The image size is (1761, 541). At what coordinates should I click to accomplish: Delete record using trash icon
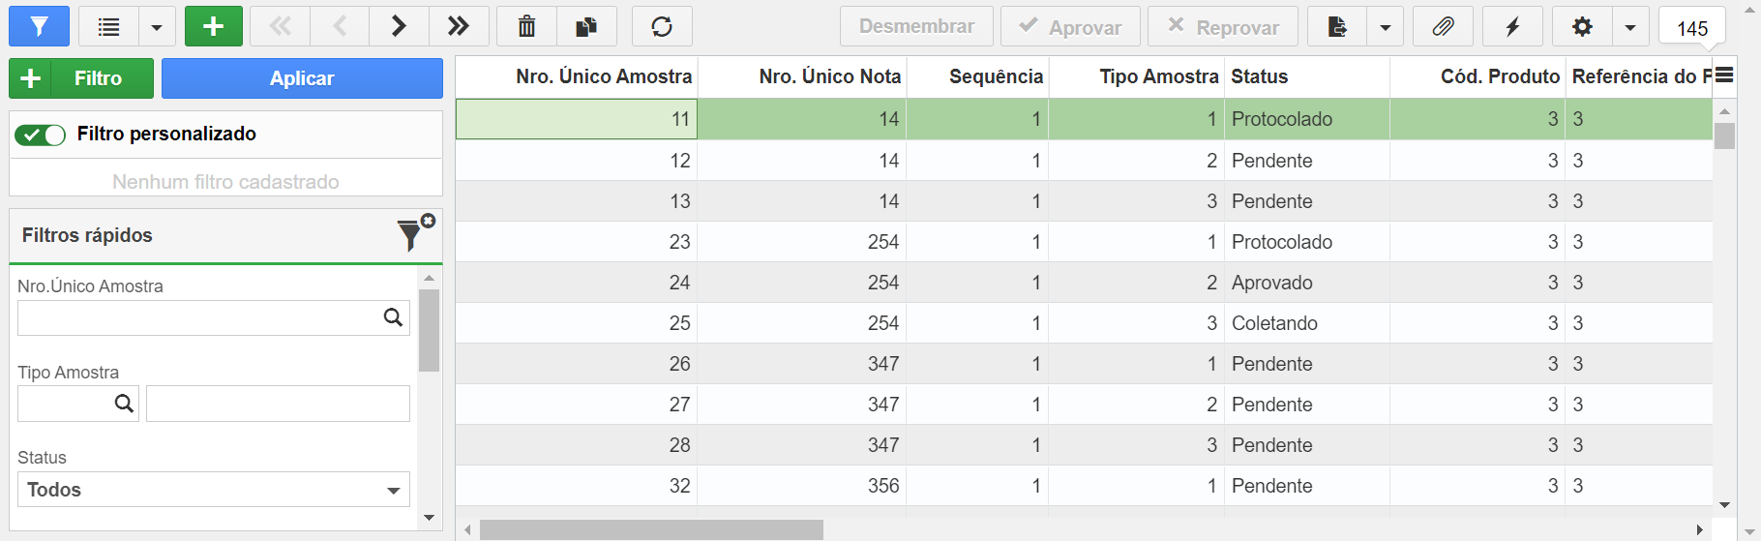click(x=526, y=26)
